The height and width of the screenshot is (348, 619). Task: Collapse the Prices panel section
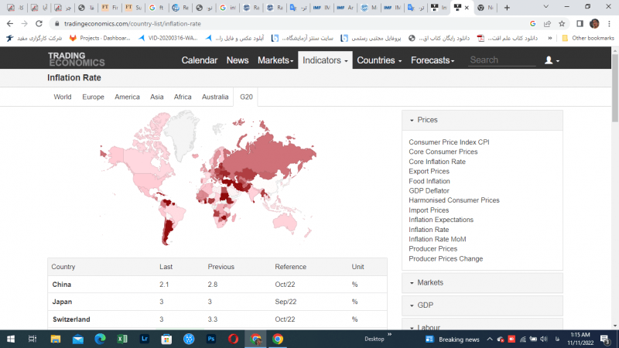(x=426, y=120)
